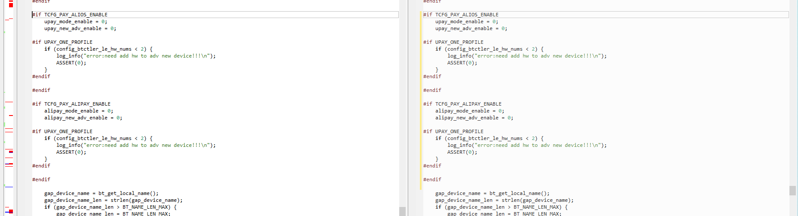The height and width of the screenshot is (216, 798).
Task: Select 'alipay_mode_enable = 0;' in right pane
Action: click(x=470, y=111)
